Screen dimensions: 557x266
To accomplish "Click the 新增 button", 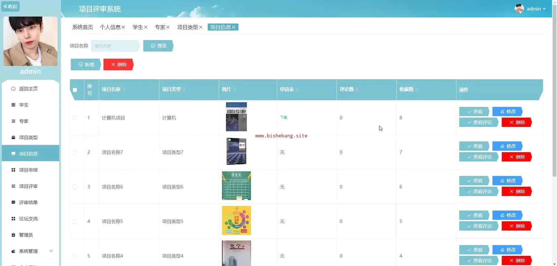I will click(86, 64).
